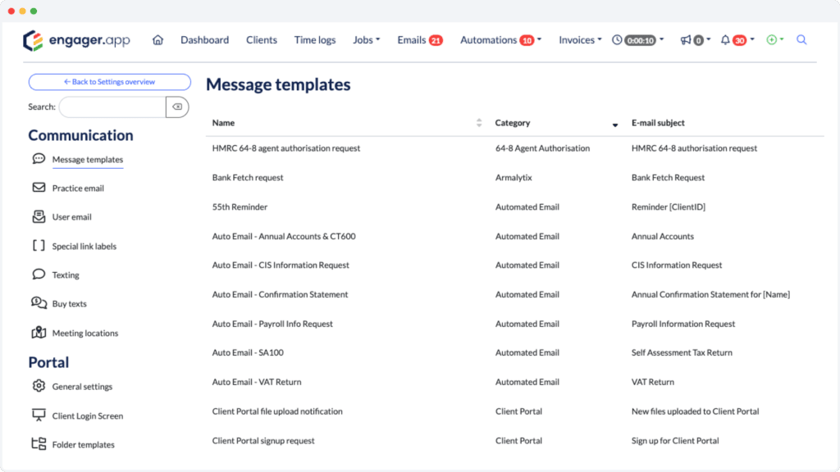Open announcements megaphone icon
The image size is (840, 472).
tap(686, 40)
